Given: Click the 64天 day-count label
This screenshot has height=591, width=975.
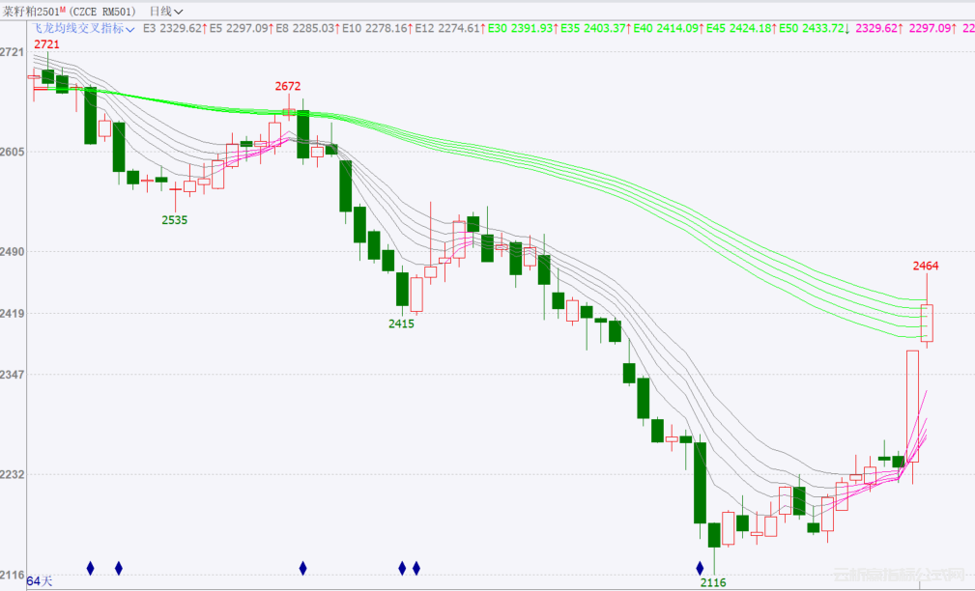Looking at the screenshot, I should point(40,581).
